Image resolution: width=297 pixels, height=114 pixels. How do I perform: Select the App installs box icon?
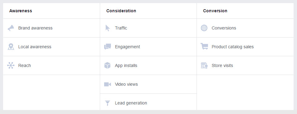108,65
